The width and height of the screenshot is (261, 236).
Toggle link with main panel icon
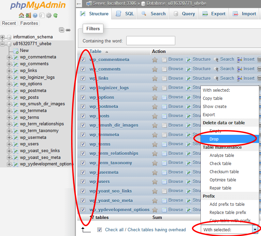68,30
